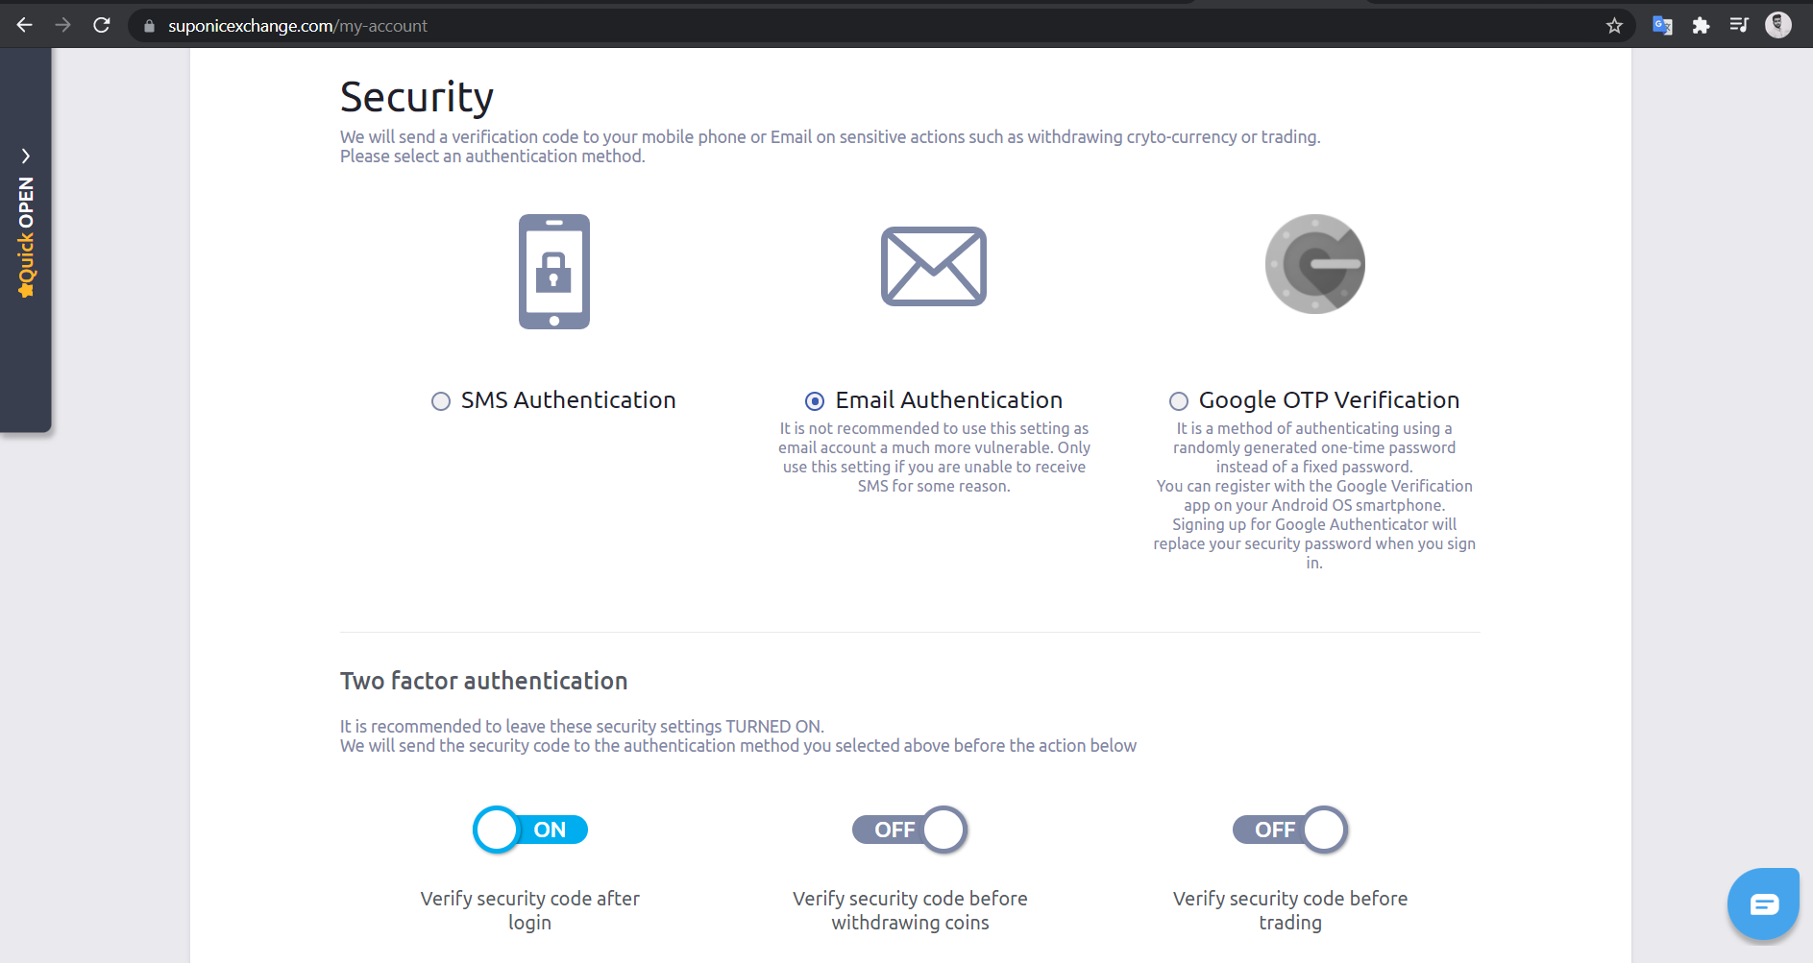This screenshot has width=1813, height=963.
Task: Click the SMS phone lock icon
Action: pyautogui.click(x=554, y=272)
